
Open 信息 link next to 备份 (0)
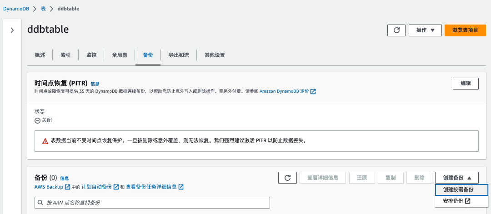(x=64, y=178)
